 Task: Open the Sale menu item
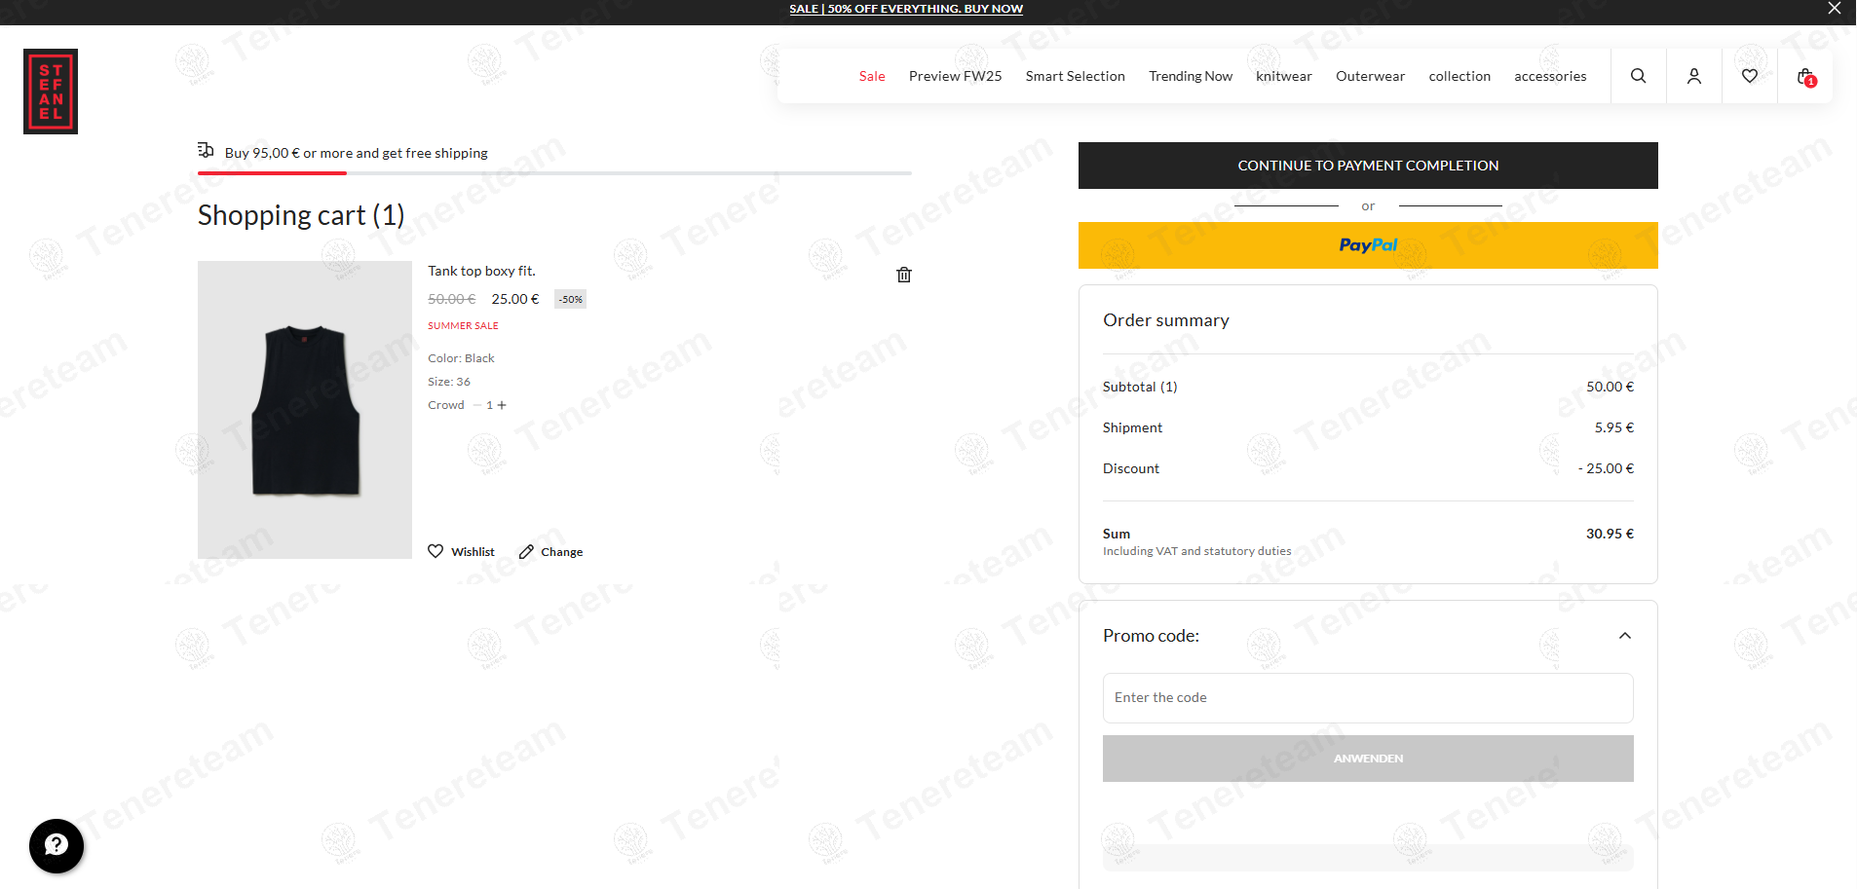click(872, 76)
